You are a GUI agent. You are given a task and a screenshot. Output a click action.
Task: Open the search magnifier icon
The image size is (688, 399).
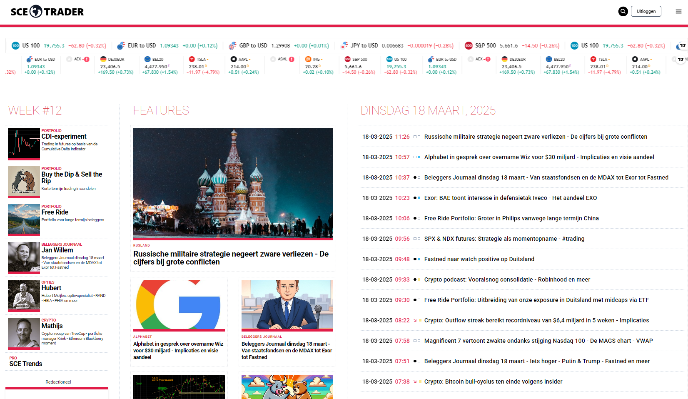[623, 11]
